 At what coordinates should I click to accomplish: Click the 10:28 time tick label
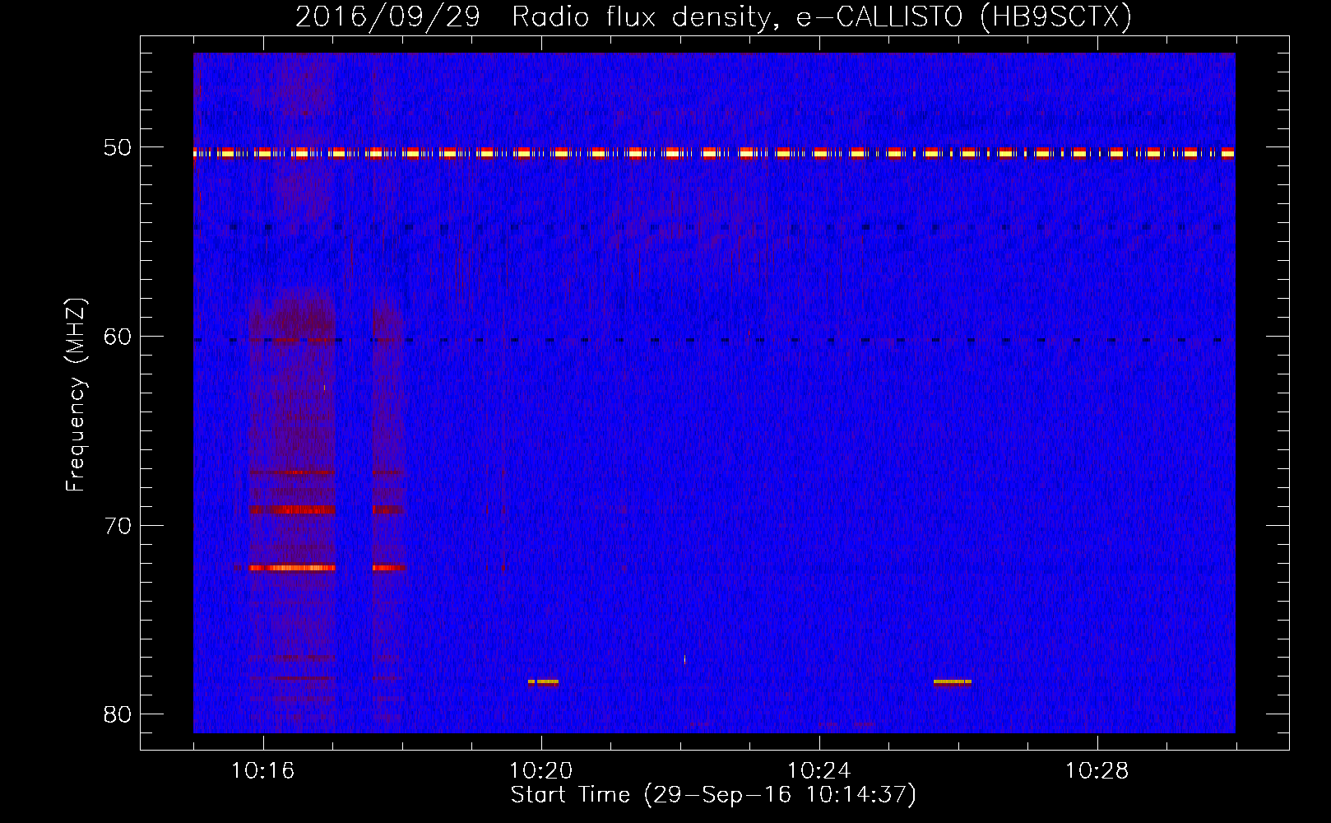click(x=1097, y=771)
